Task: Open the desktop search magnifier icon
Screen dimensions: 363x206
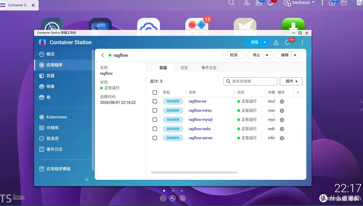Action: [x=231, y=3]
